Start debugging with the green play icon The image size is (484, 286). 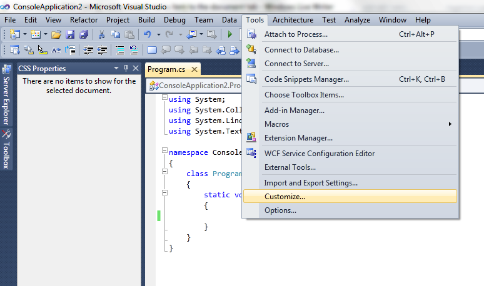[230, 34]
